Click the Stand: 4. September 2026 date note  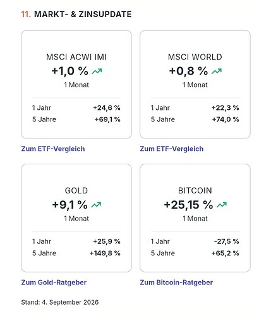click(x=60, y=302)
